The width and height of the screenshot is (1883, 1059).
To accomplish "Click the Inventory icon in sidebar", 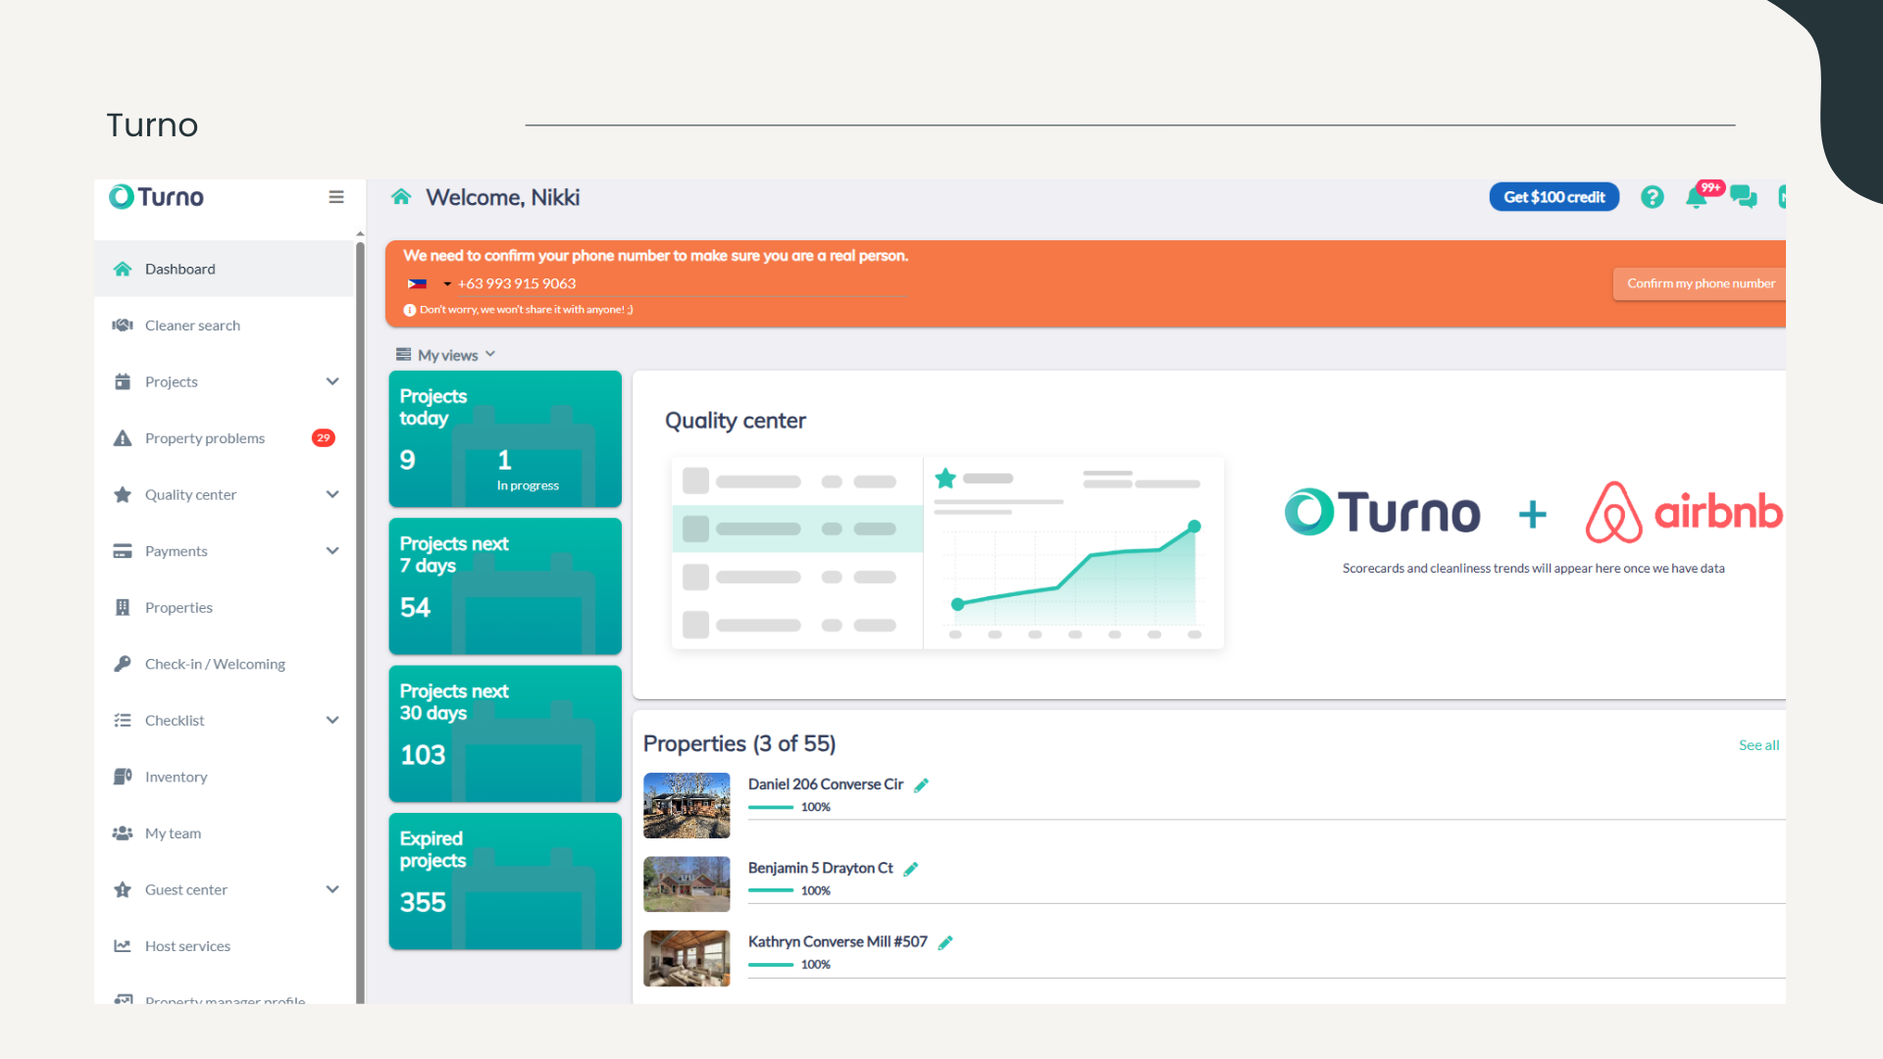I will click(x=123, y=777).
